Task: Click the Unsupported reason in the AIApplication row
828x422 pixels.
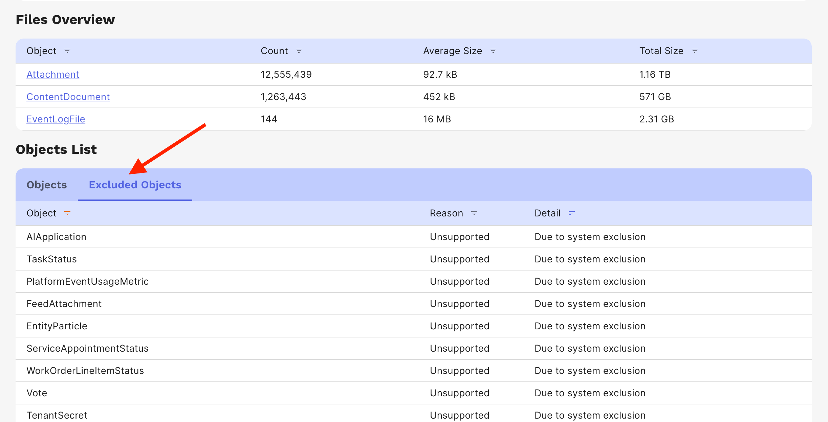Action: pos(460,237)
